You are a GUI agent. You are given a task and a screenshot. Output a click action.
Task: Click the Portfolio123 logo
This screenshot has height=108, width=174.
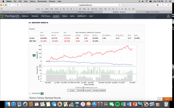tap(11, 16)
